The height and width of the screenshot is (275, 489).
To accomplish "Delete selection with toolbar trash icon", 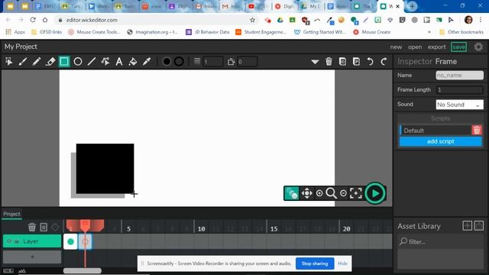I will coord(329,61).
